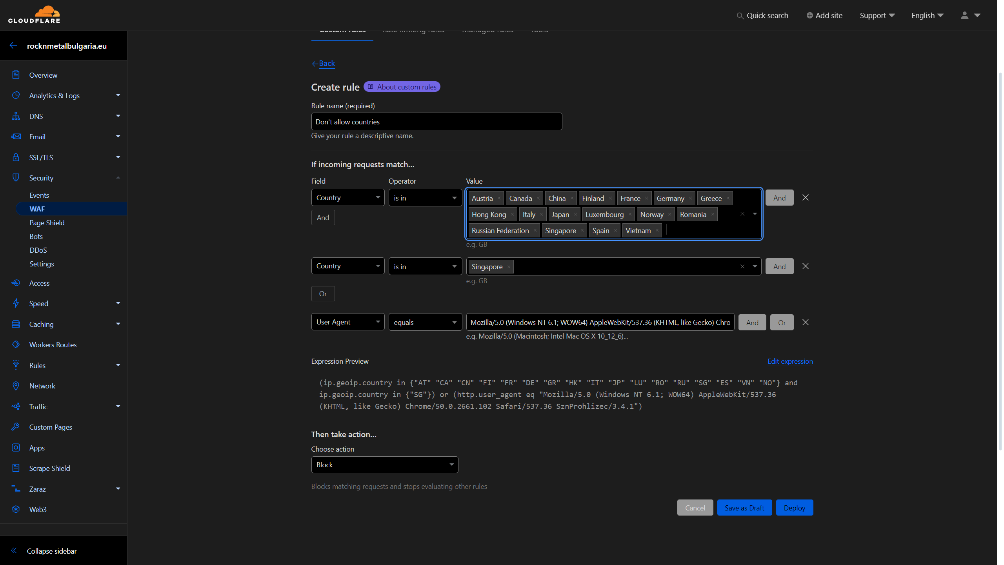This screenshot has width=1004, height=565.
Task: Click the Overview clipboard icon in sidebar
Action: pyautogui.click(x=16, y=75)
